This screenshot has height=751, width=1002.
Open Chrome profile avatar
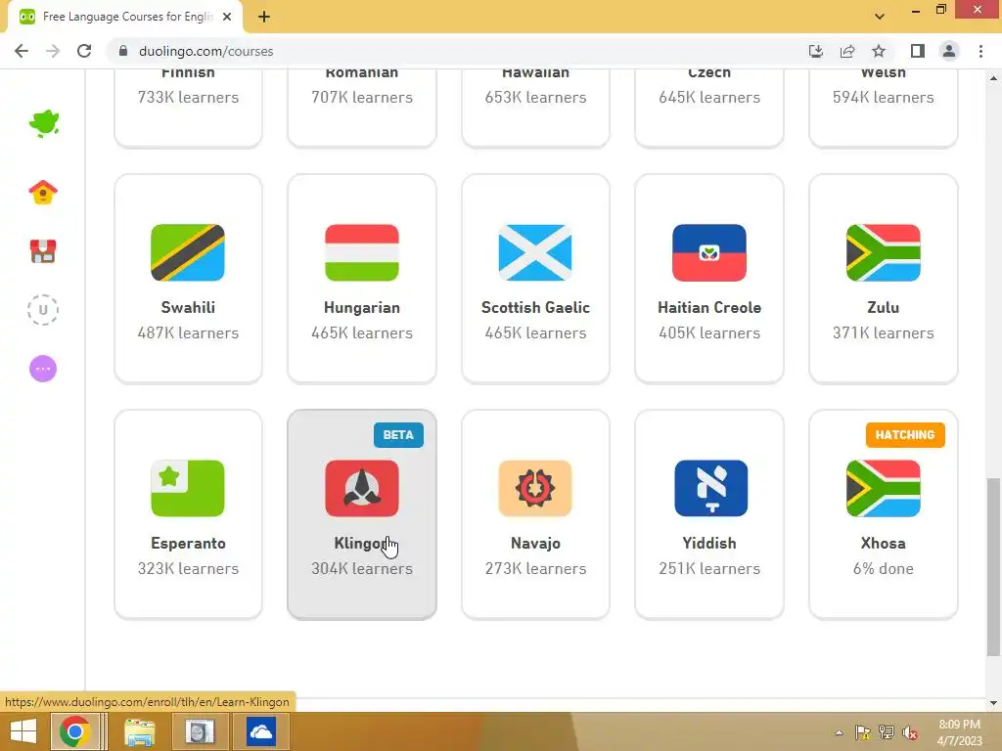(x=949, y=51)
